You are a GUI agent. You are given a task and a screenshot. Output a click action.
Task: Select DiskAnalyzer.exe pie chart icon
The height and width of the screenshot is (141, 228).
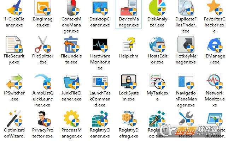(157, 7)
